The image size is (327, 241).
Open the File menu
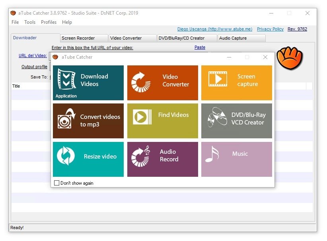(x=15, y=22)
